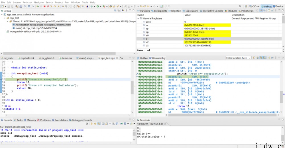Screen dimensions: 285x148
Task: Click the New file toolbar icon
Action: coord(2,6)
